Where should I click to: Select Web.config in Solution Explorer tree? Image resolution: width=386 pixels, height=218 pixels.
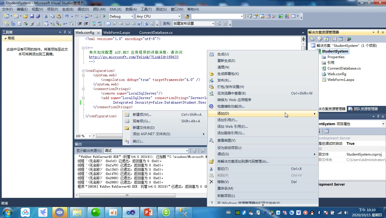(x=337, y=74)
